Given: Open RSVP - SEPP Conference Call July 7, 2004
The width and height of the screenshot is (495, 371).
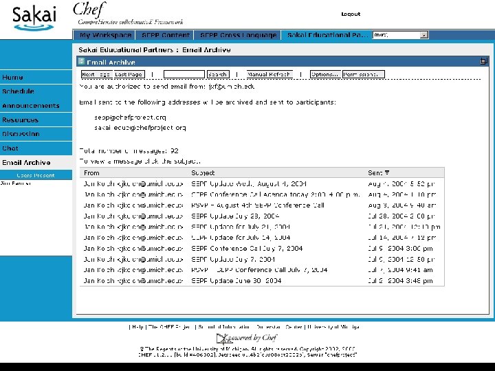Looking at the screenshot, I should pos(259,270).
